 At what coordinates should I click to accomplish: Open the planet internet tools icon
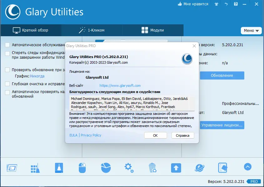tap(199, 168)
